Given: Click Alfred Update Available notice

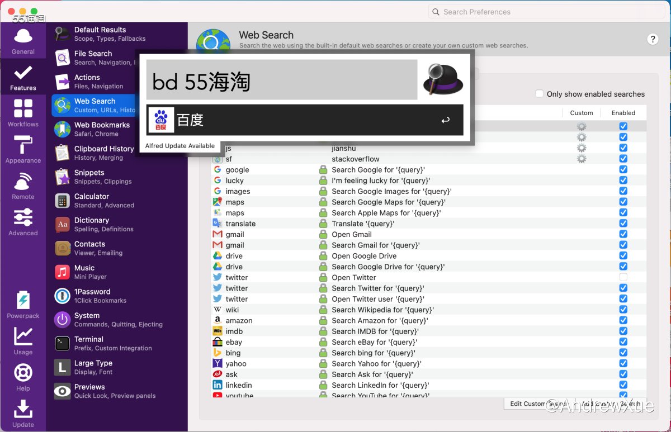Looking at the screenshot, I should (180, 146).
